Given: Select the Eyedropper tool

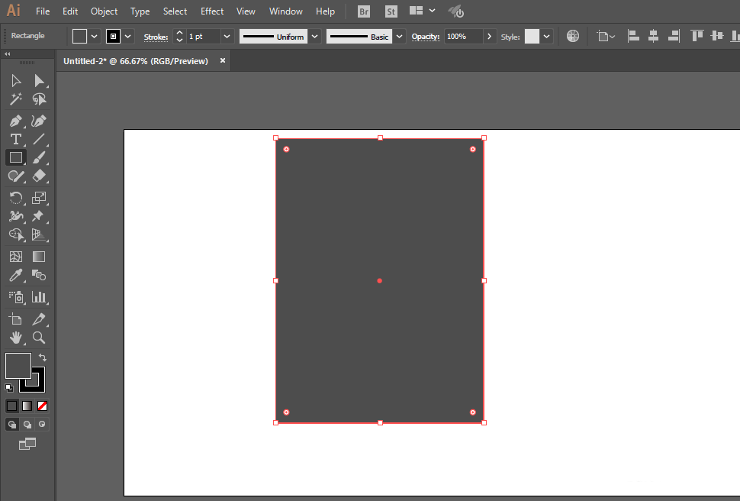Looking at the screenshot, I should (x=15, y=275).
